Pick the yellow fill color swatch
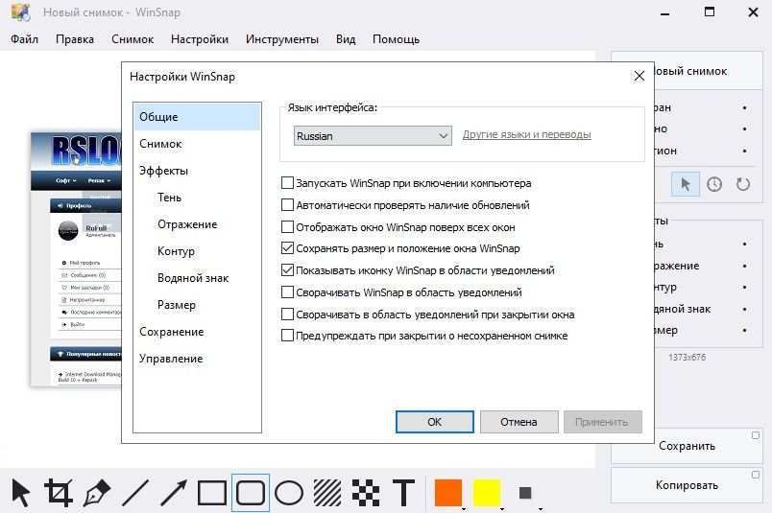 pyautogui.click(x=487, y=492)
